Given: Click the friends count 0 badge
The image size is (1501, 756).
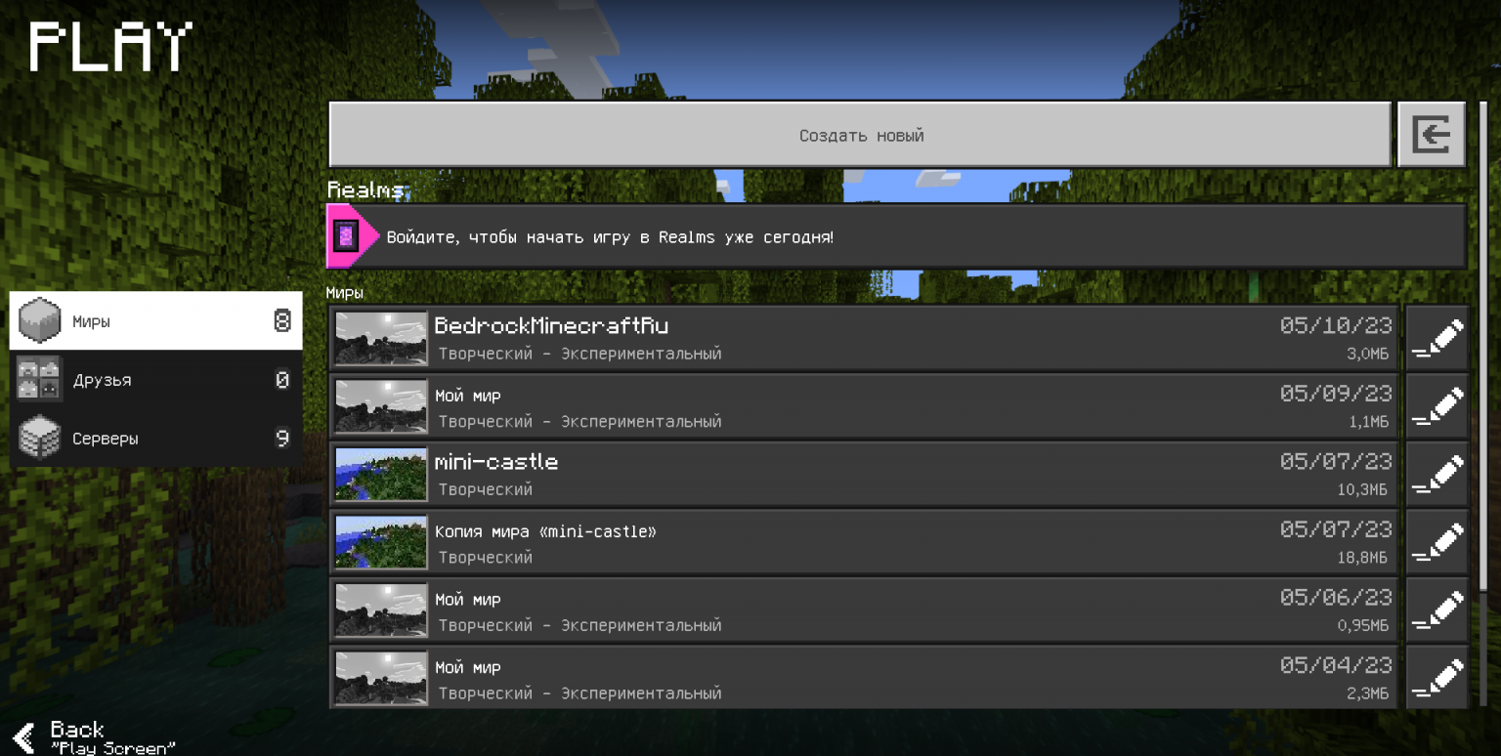Looking at the screenshot, I should coord(282,380).
